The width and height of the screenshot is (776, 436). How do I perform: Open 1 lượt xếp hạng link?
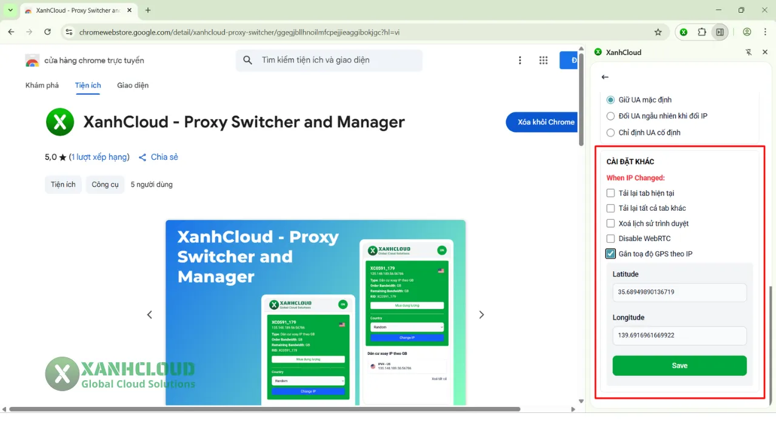coord(99,157)
